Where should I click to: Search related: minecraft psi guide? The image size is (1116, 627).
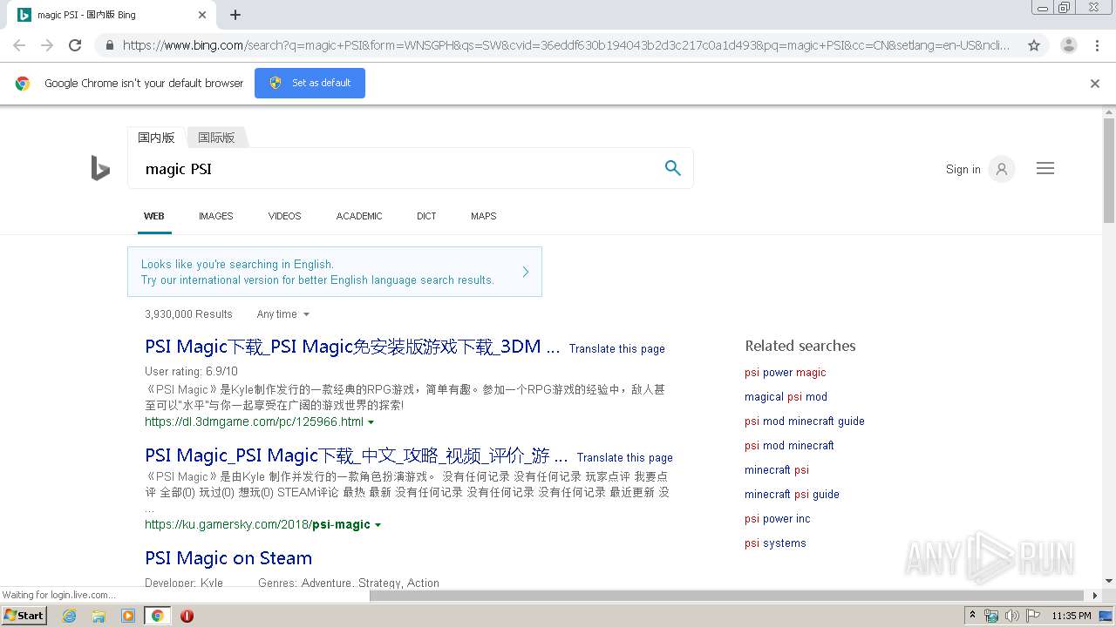tap(792, 494)
